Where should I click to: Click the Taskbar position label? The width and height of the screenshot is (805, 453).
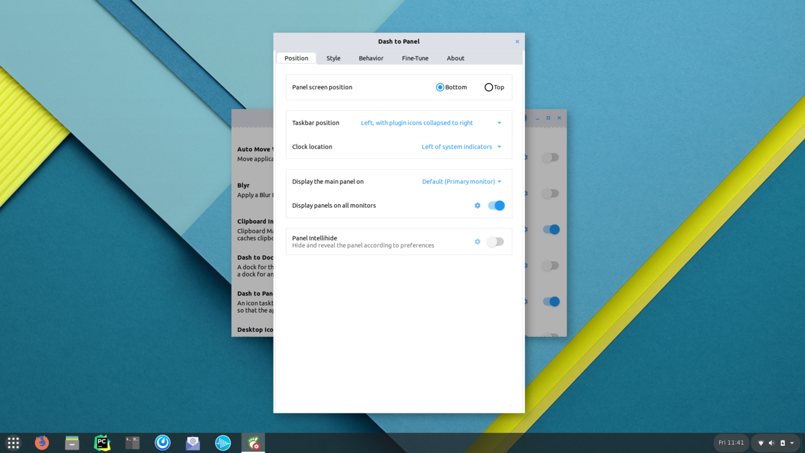click(x=315, y=123)
